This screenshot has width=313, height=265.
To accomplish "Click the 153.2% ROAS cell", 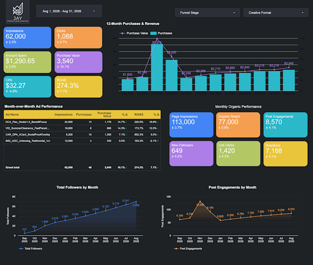I will (139, 141).
